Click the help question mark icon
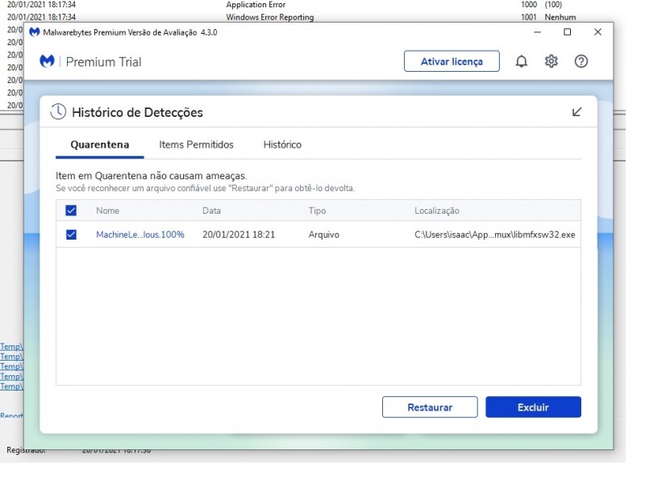The width and height of the screenshot is (645, 480). [580, 61]
